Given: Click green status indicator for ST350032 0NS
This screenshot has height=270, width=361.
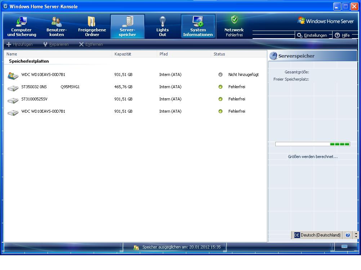Looking at the screenshot, I should click(x=220, y=87).
